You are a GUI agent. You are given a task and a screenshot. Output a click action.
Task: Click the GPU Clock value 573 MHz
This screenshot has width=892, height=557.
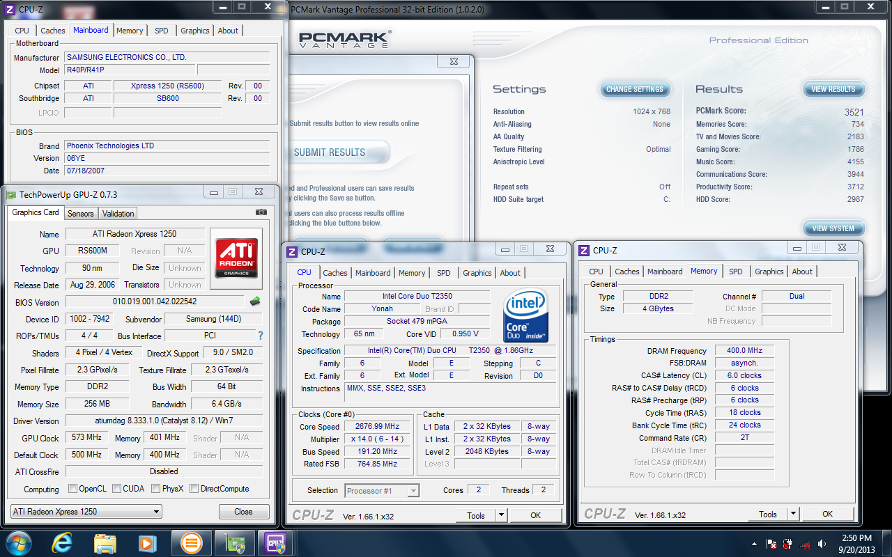pyautogui.click(x=86, y=438)
